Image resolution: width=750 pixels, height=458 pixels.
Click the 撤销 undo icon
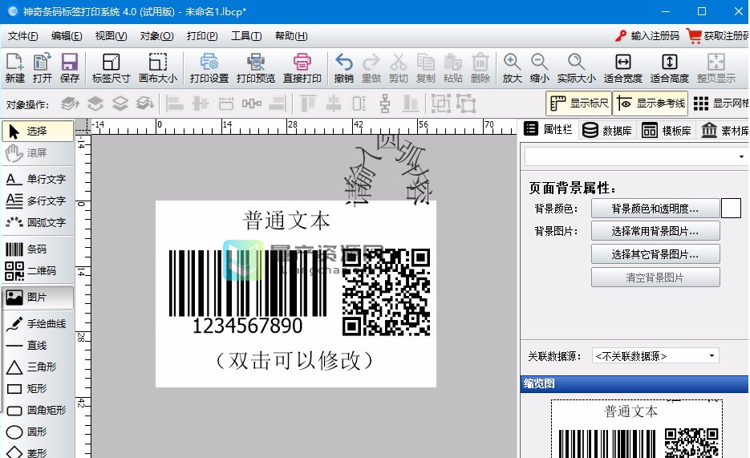tap(344, 68)
